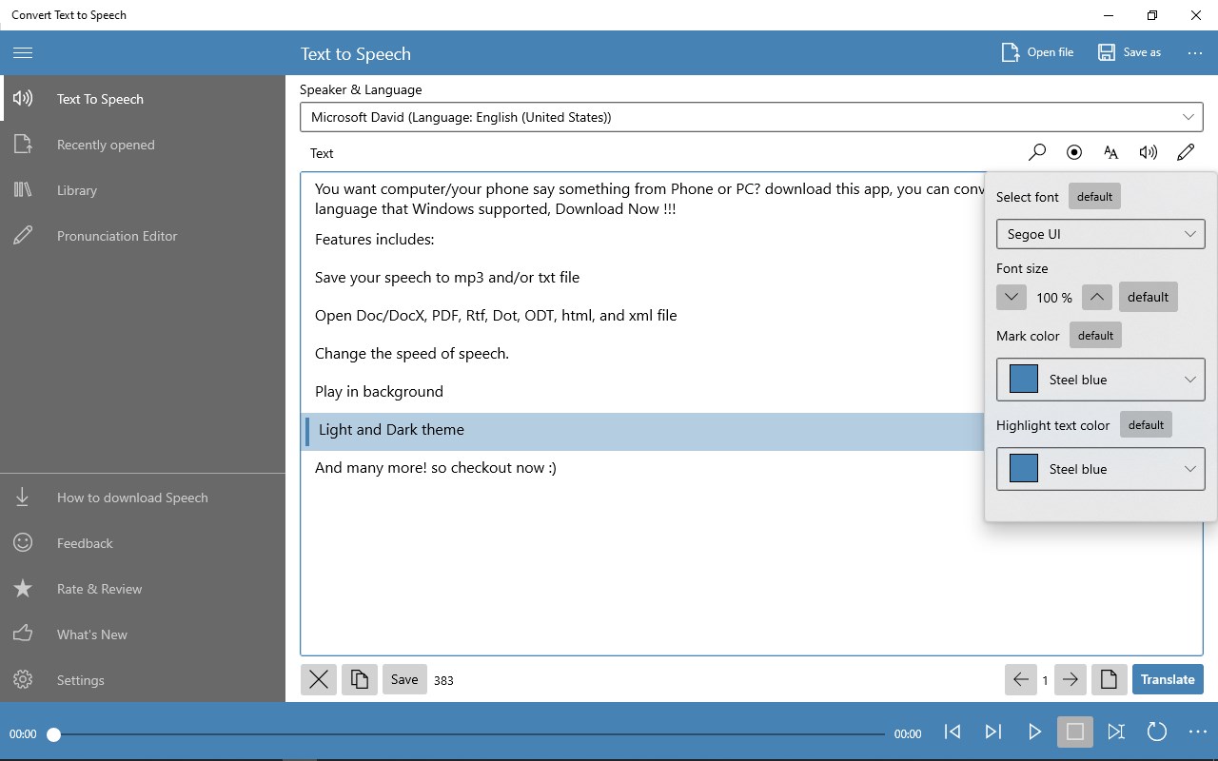Open the search magnifier tool

1037,152
